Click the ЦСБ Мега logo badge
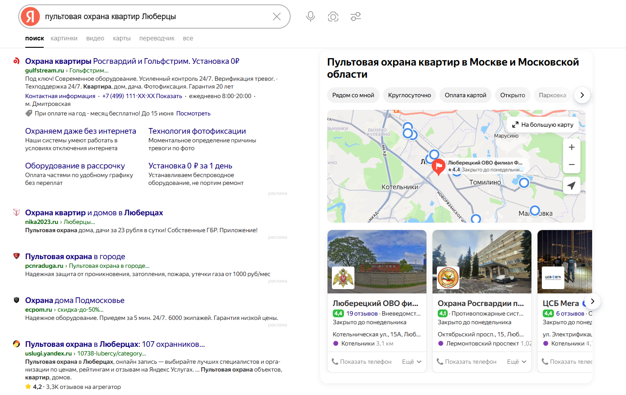626x395 pixels. 553,278
